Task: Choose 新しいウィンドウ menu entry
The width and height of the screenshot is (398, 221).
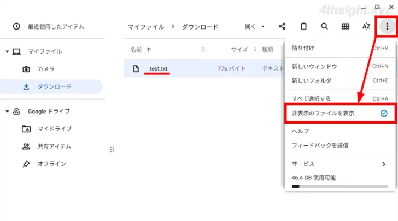Action: [x=340, y=67]
